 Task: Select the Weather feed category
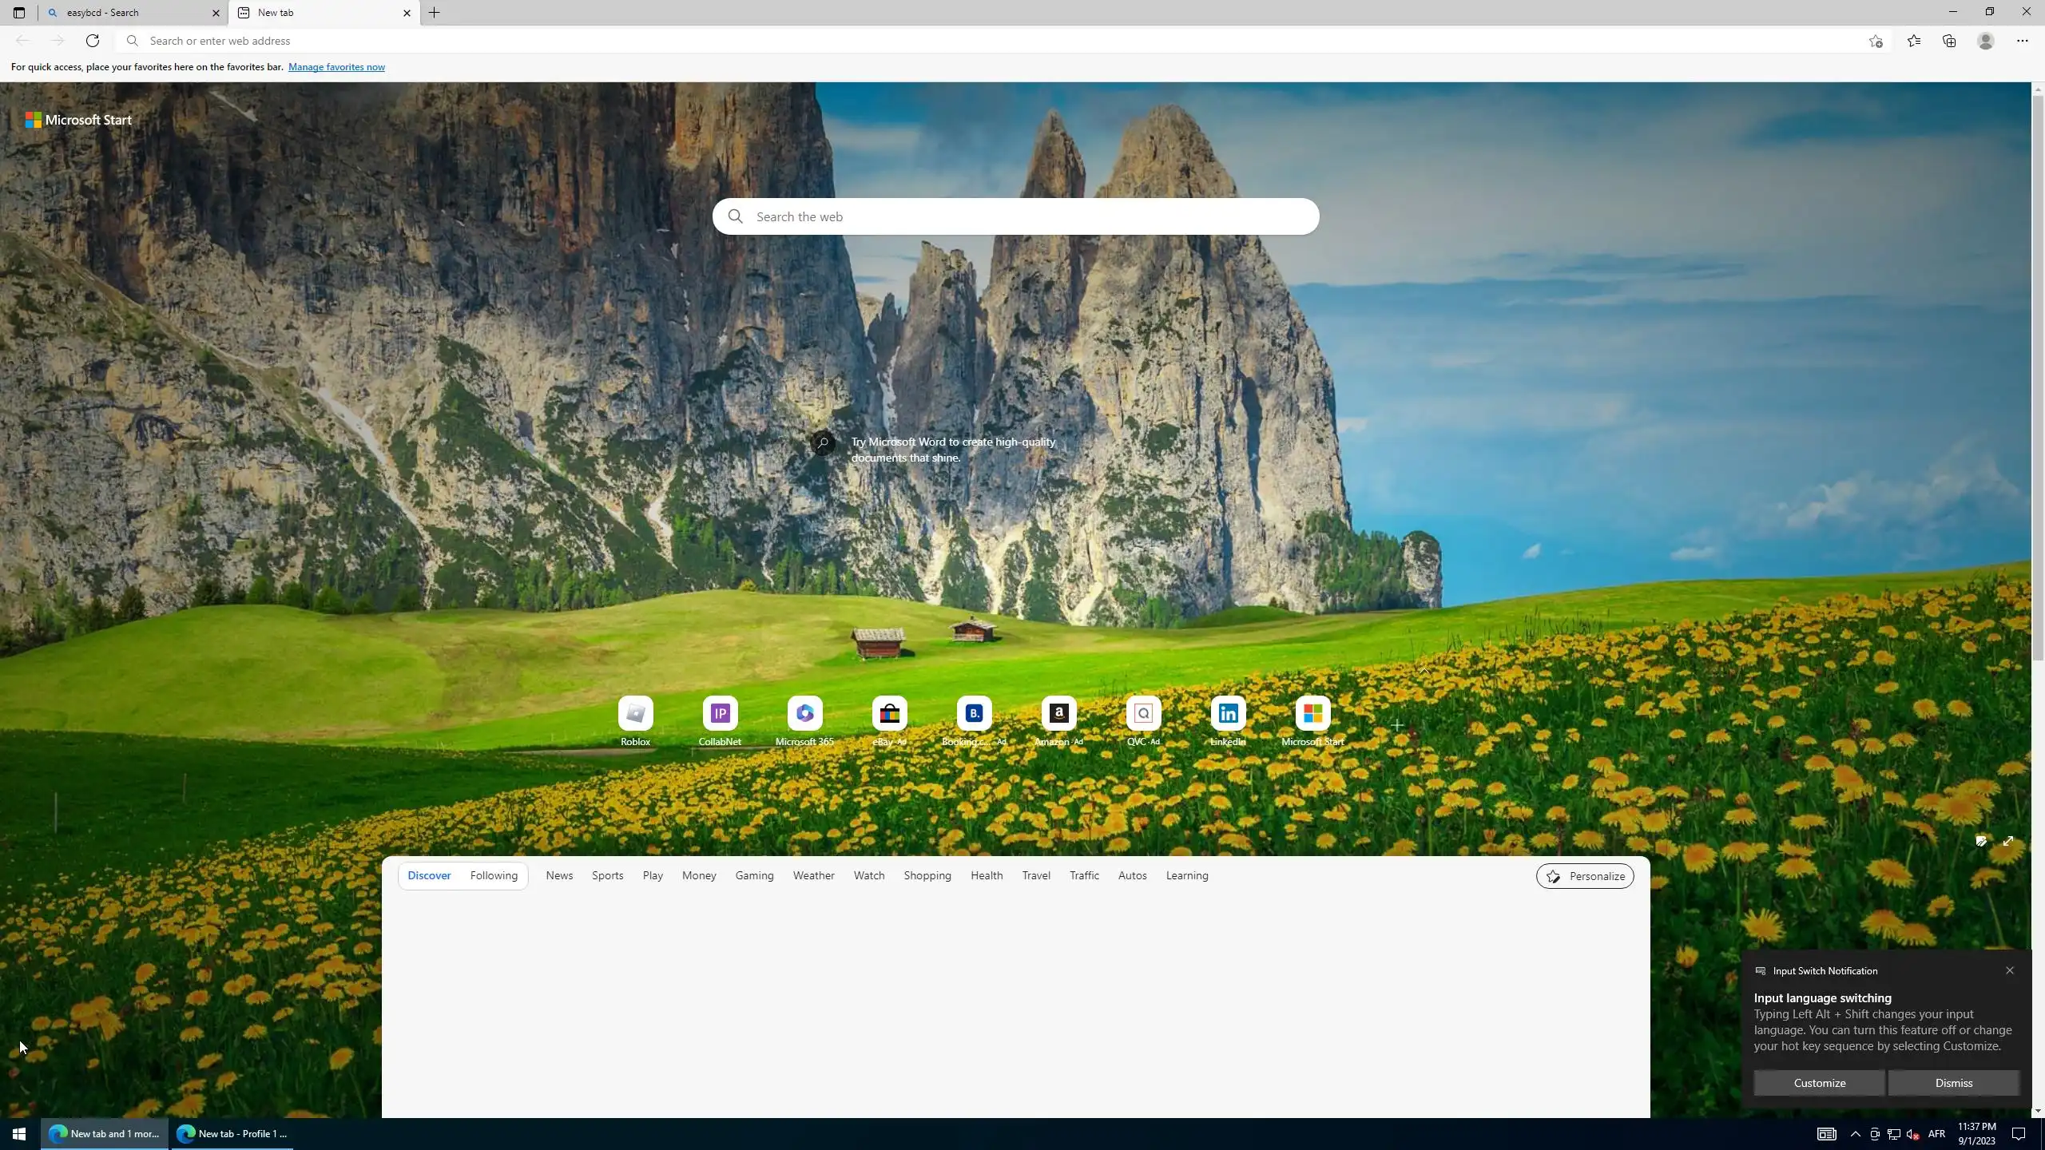813,875
